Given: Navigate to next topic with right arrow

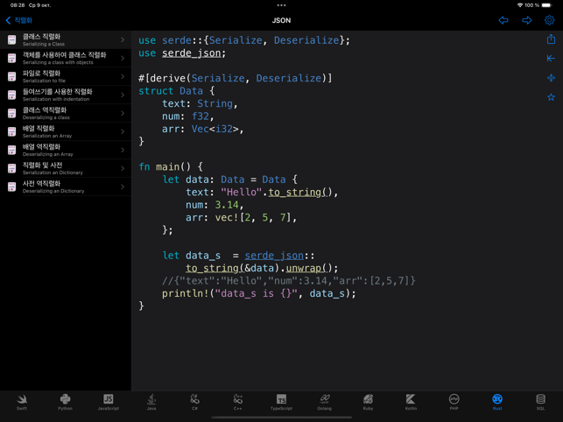Looking at the screenshot, I should [x=527, y=20].
